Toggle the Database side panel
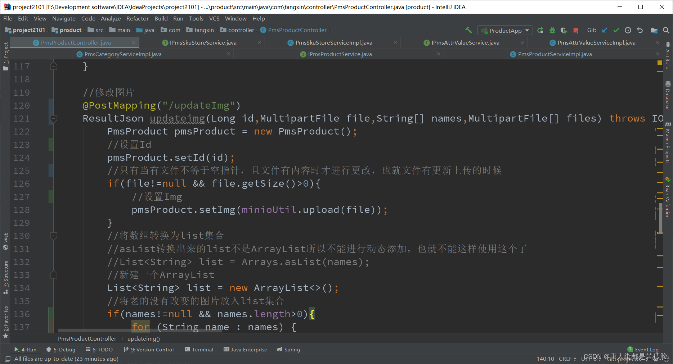The height and width of the screenshot is (364, 673). click(668, 95)
